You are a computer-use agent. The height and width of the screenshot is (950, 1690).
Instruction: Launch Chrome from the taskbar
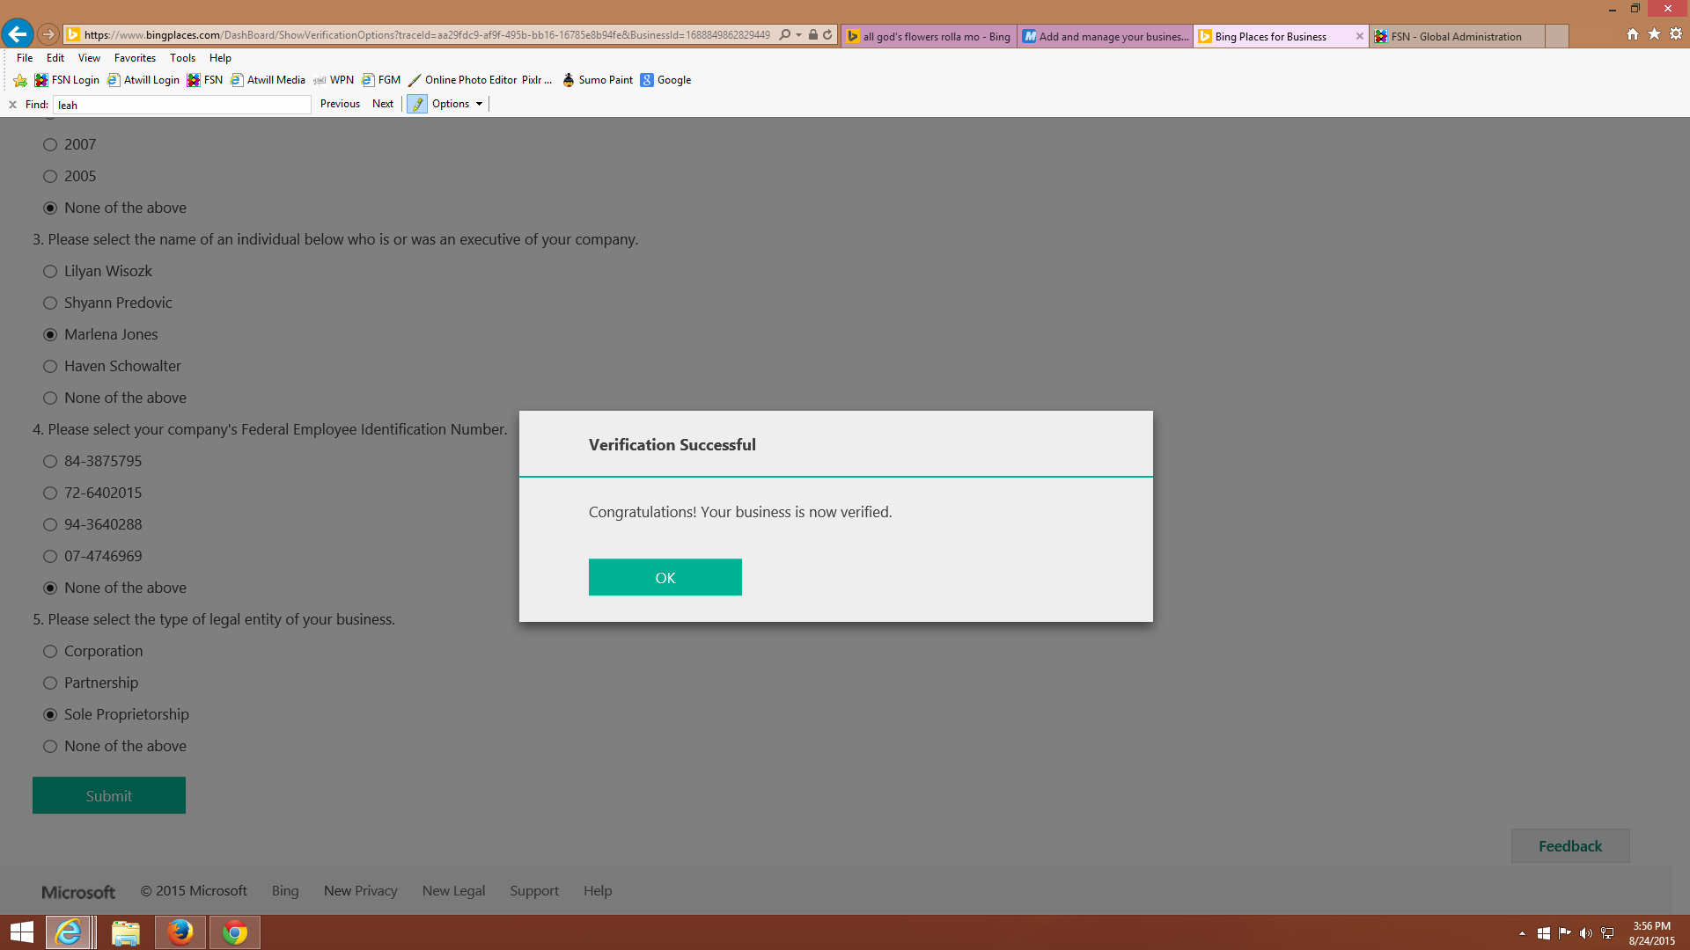coord(235,932)
